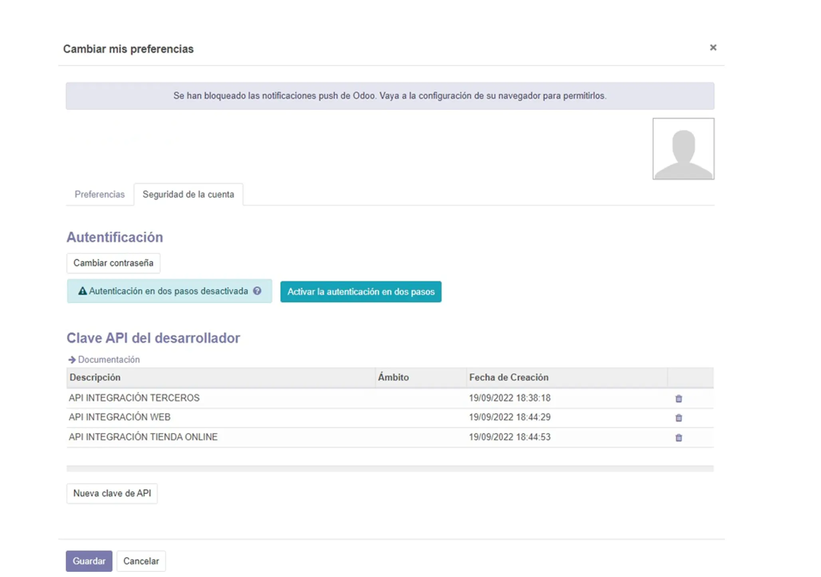This screenshot has width=821, height=577.
Task: Click Nueva clave de API button
Action: [x=112, y=494]
